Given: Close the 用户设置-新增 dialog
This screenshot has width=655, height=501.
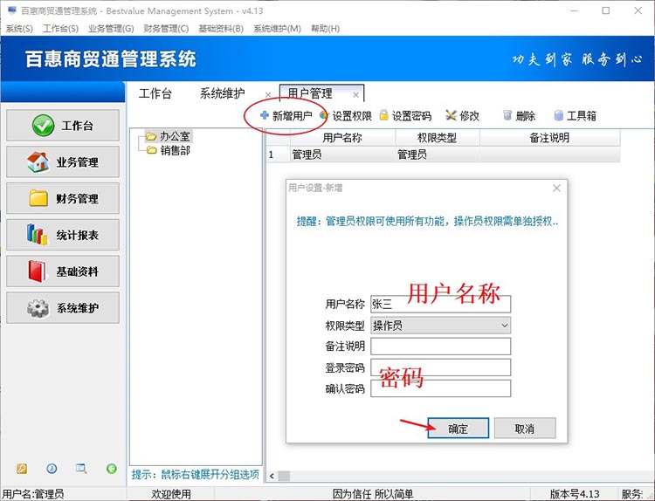Looking at the screenshot, I should 556,189.
